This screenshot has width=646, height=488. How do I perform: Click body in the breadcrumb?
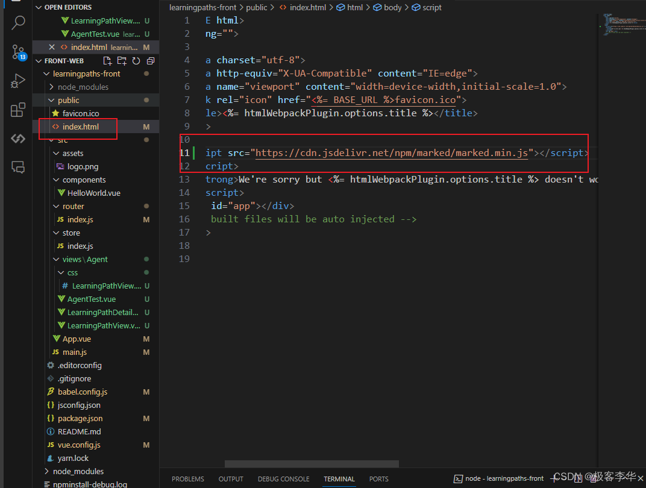pos(393,7)
